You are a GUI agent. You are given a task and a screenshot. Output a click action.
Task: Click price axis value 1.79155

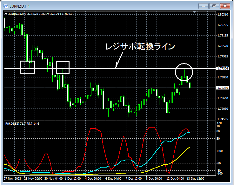223,35
